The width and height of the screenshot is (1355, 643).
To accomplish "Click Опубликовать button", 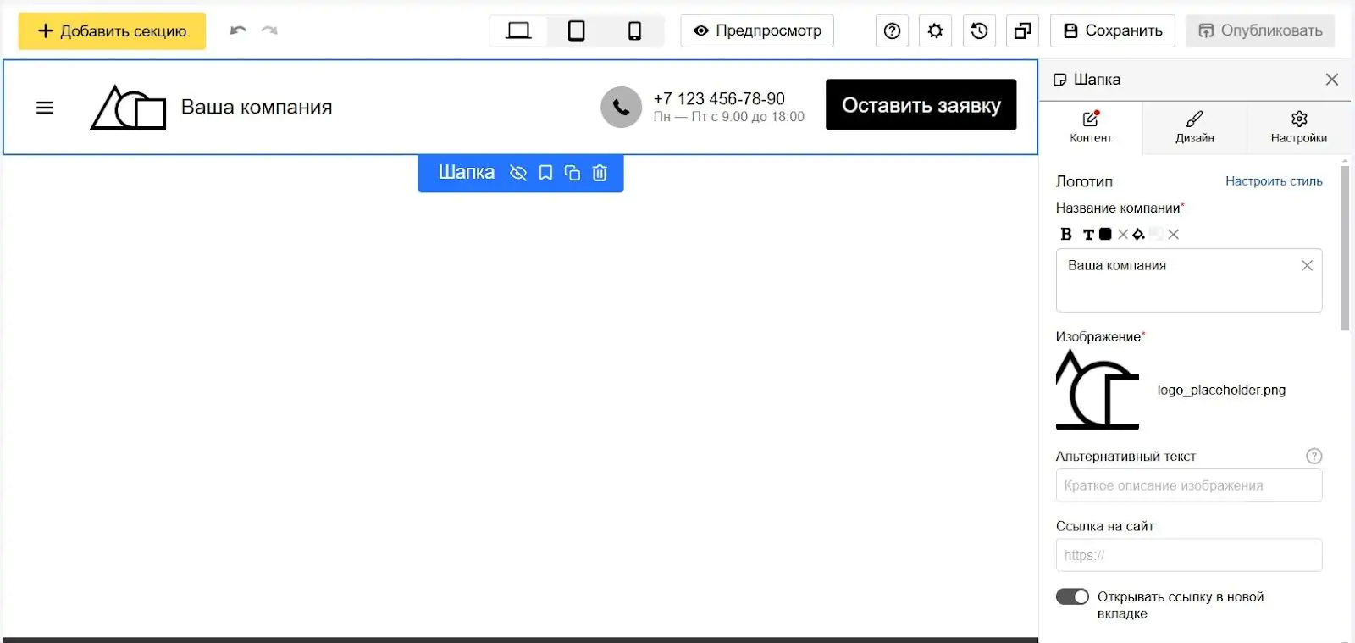I will point(1260,30).
